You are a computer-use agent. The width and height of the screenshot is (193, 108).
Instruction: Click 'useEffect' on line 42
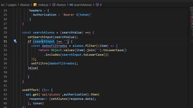click(x=30, y=90)
